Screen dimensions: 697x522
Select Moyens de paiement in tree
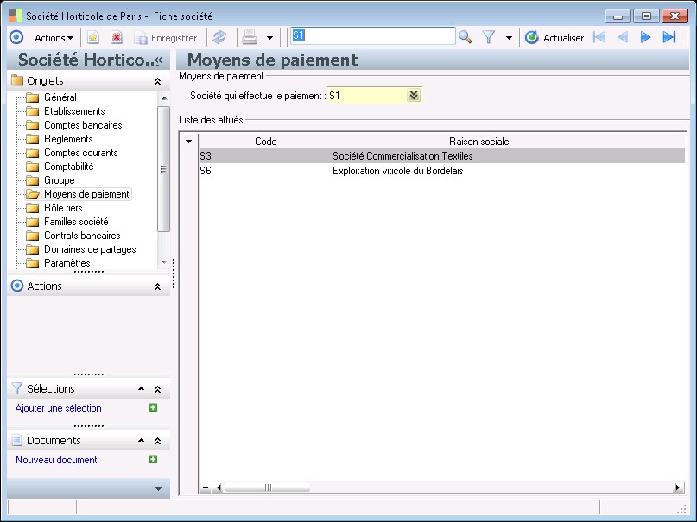(86, 194)
